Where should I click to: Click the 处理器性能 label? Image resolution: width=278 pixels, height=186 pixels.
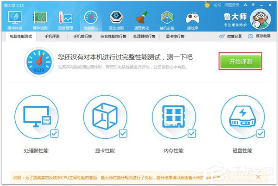tap(36, 151)
